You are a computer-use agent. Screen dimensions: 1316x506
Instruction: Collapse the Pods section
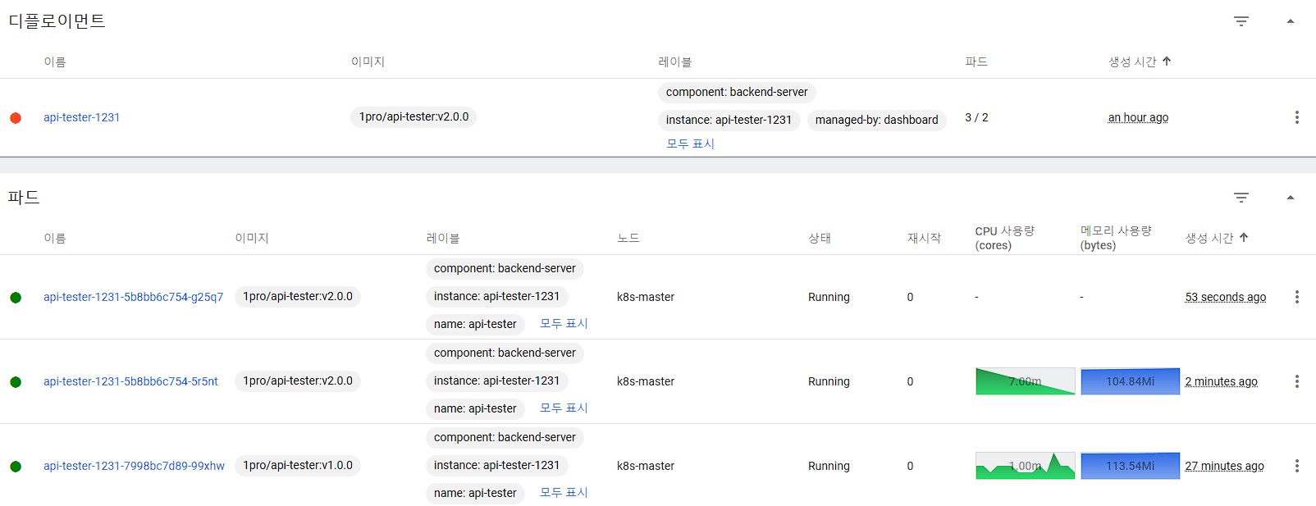coord(1290,198)
